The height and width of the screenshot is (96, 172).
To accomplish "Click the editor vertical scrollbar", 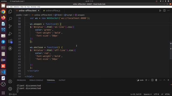I will pos(171,50).
